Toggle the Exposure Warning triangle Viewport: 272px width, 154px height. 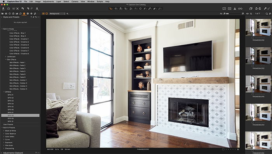click(235, 9)
